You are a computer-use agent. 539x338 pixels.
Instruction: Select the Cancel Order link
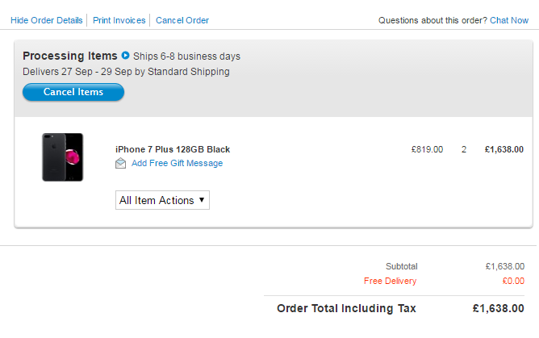pos(182,20)
